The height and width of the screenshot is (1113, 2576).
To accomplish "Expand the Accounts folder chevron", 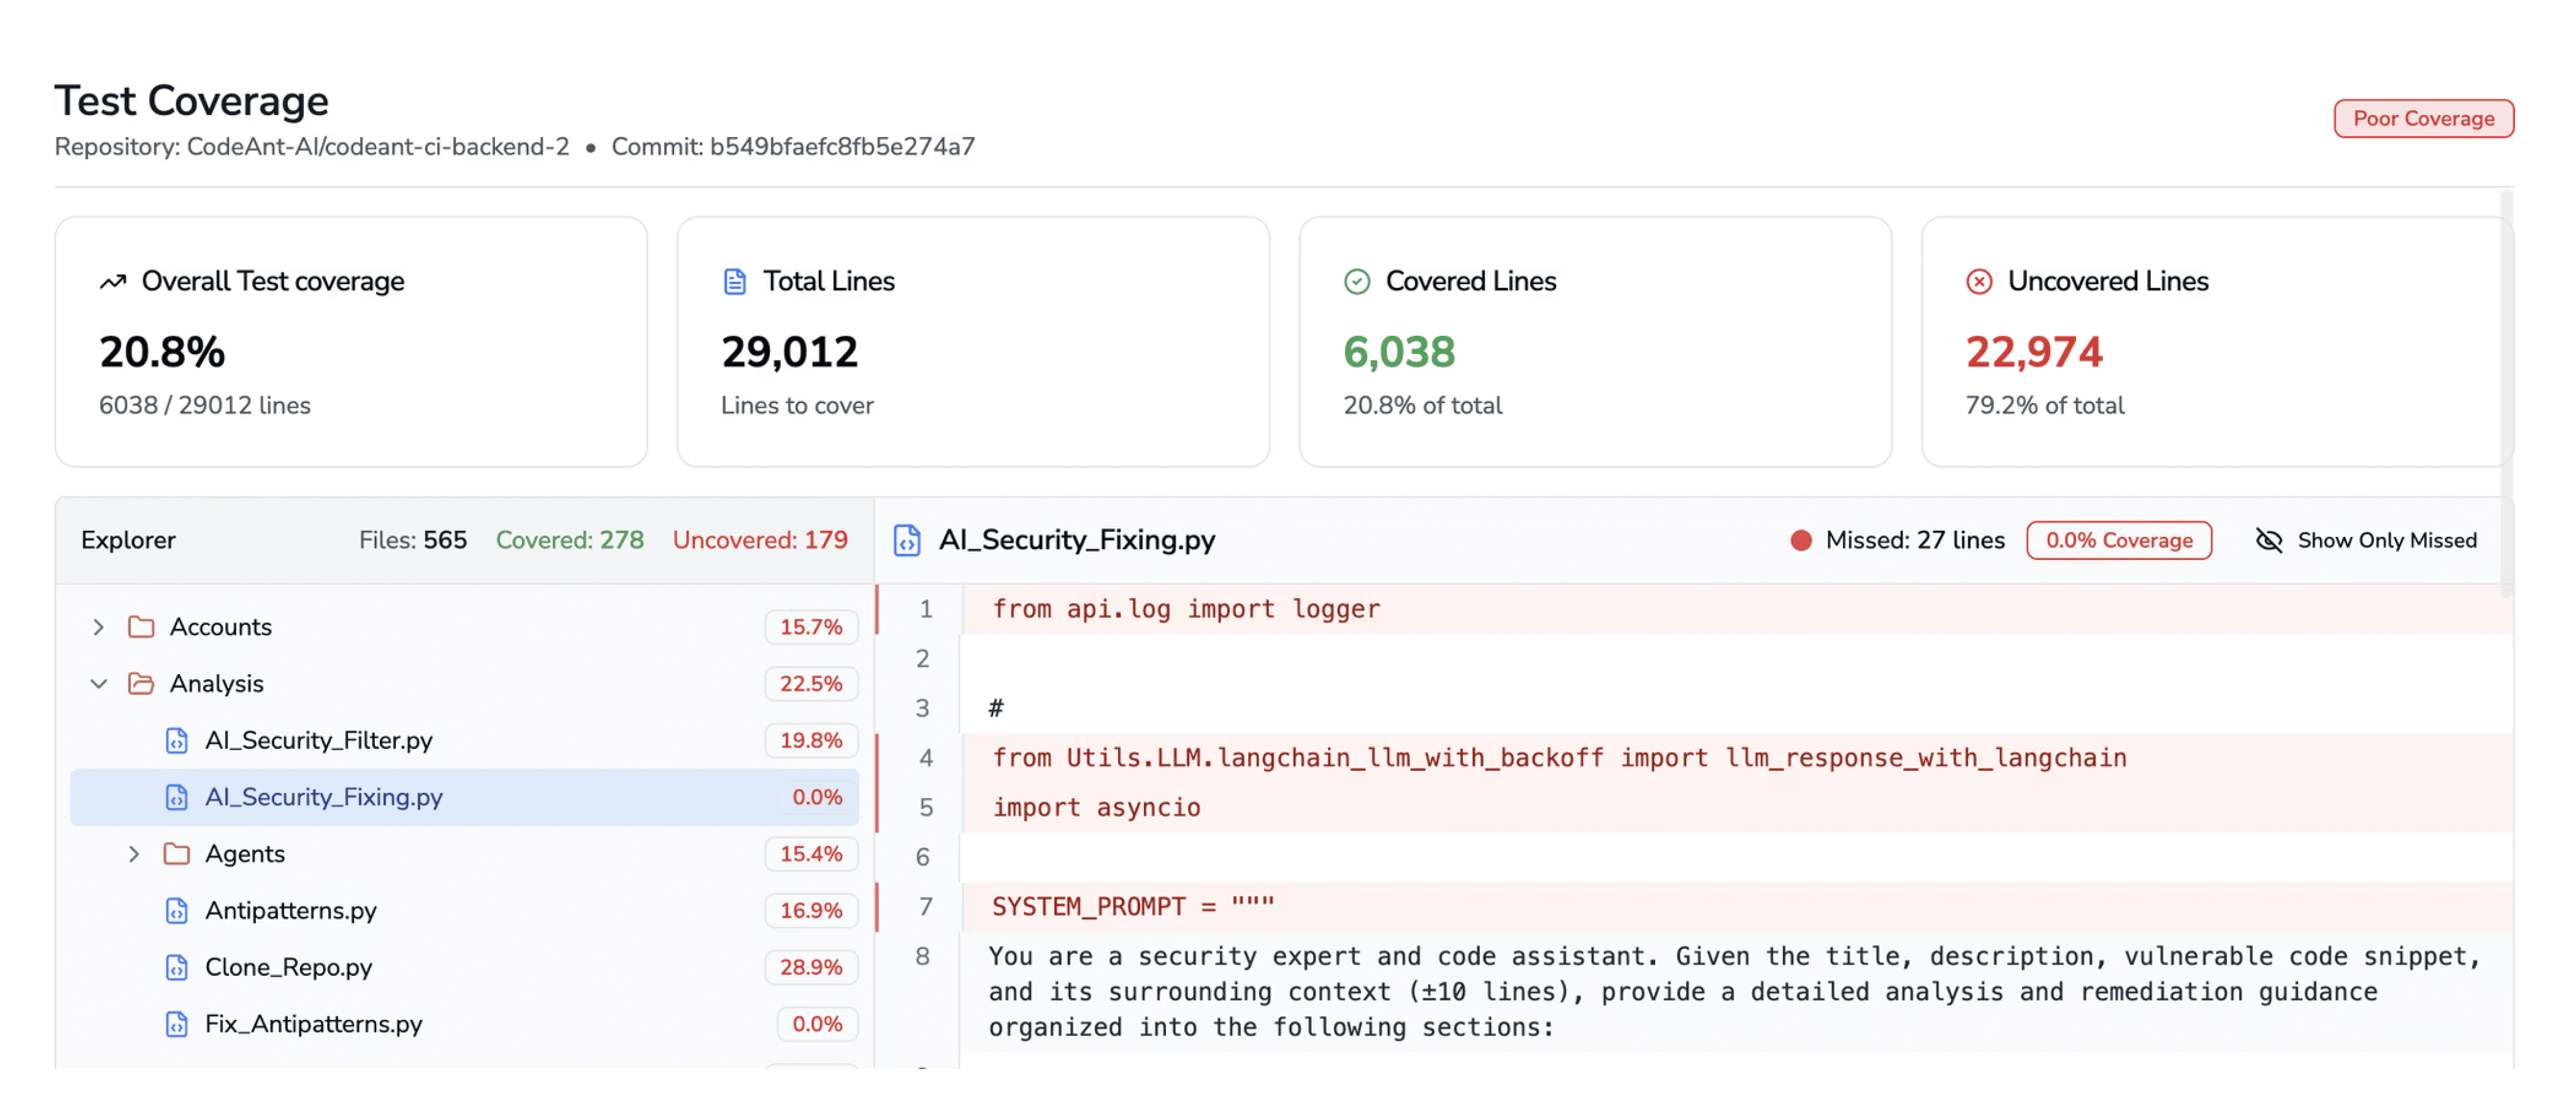I will (x=98, y=627).
